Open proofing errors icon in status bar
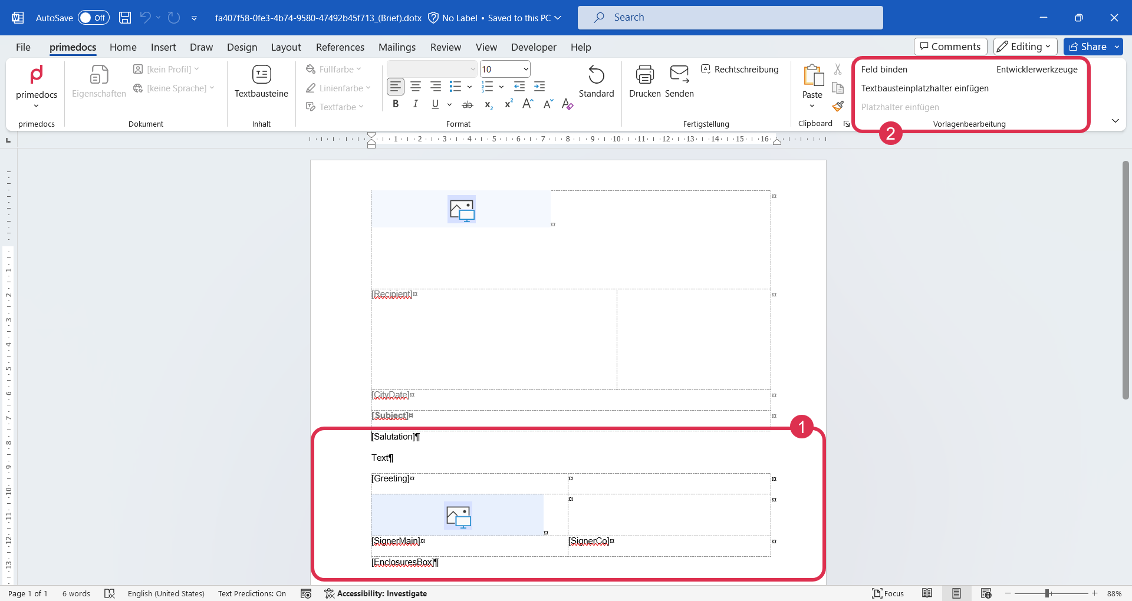Screen dimensions: 1132x601 [110, 593]
